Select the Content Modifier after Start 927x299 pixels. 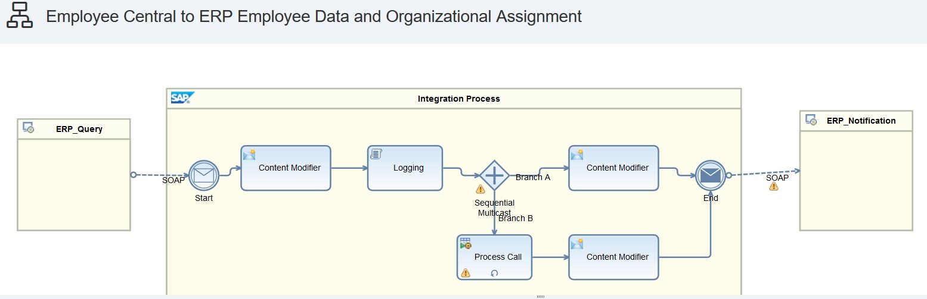pos(286,168)
